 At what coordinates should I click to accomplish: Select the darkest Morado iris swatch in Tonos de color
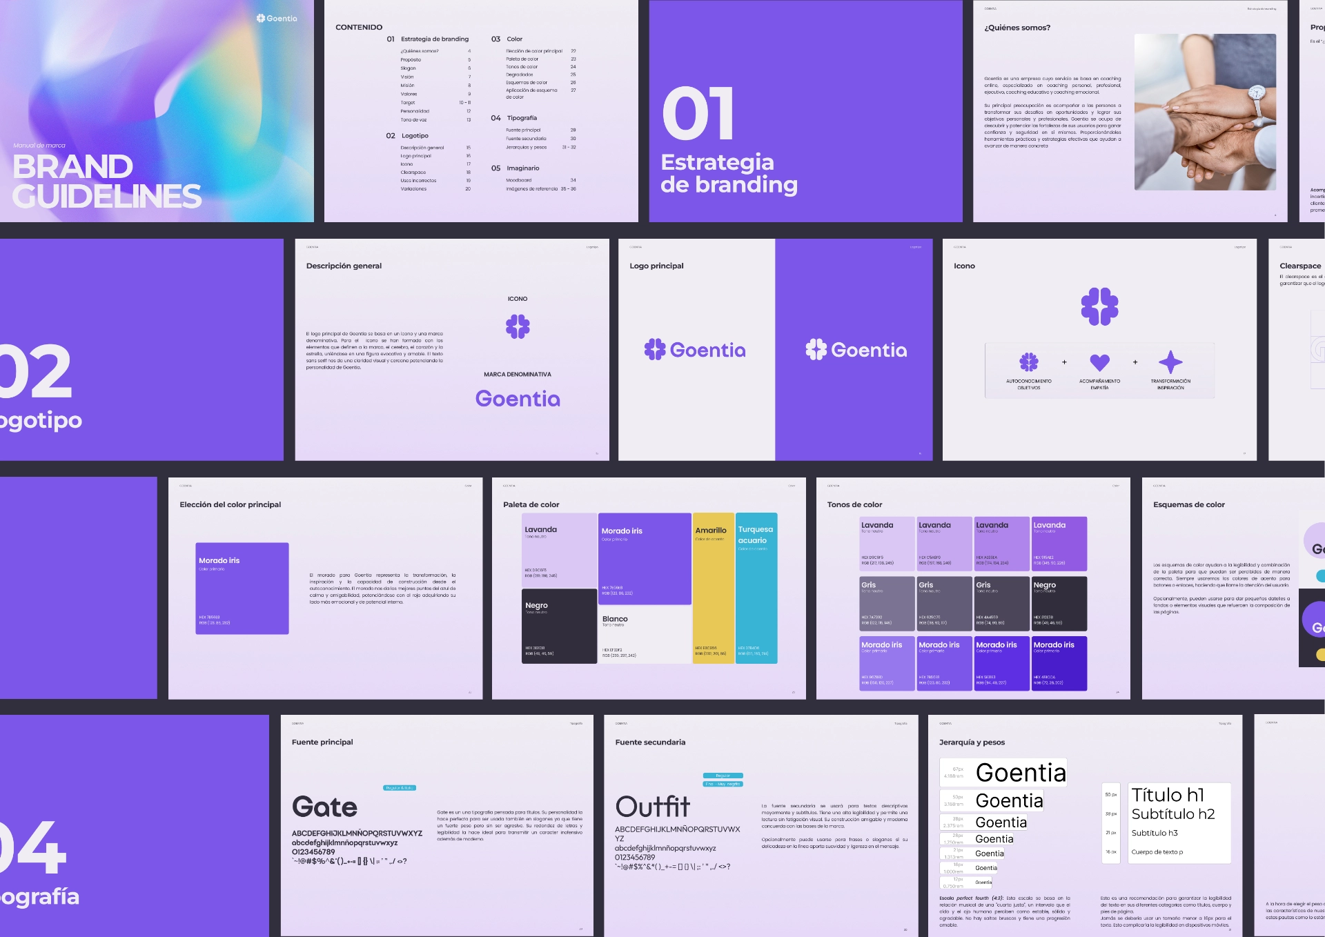1059,663
